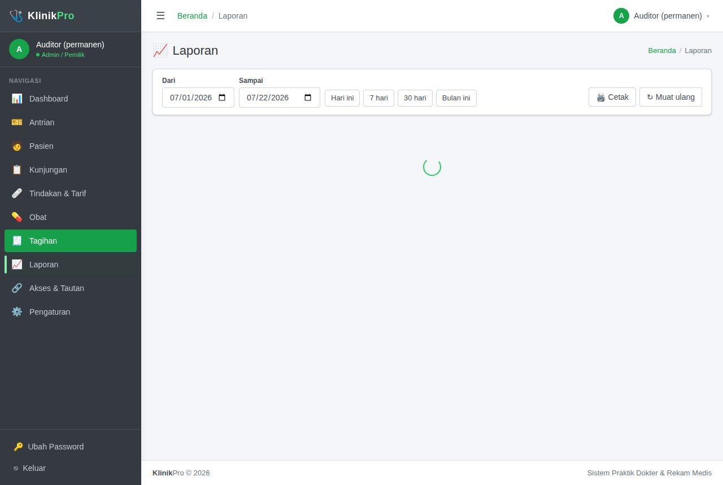Open the Sampai date calendar picker
Screen dimensions: 723x485
point(308,98)
